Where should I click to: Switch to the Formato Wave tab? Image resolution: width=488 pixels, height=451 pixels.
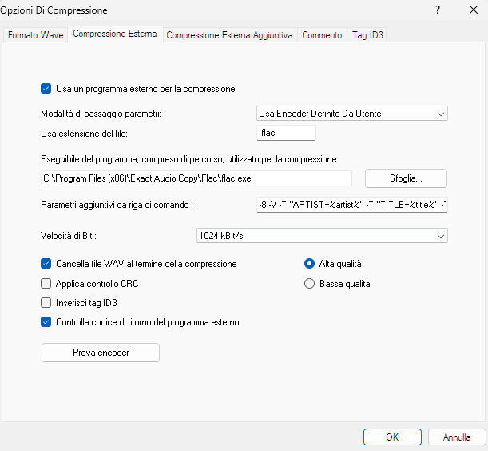click(36, 35)
